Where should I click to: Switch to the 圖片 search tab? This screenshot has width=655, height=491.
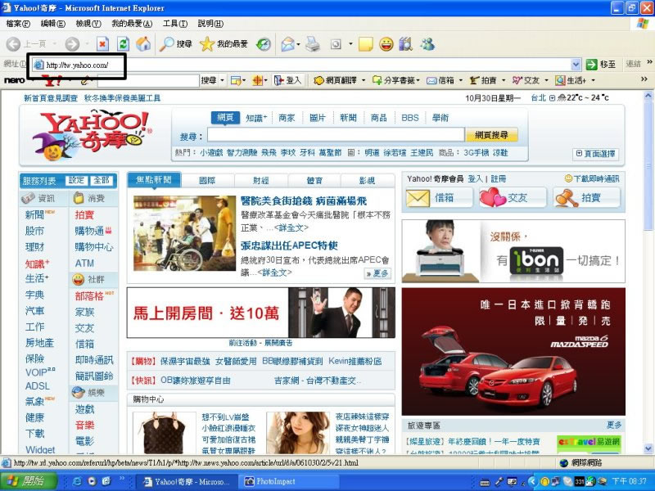coord(317,118)
